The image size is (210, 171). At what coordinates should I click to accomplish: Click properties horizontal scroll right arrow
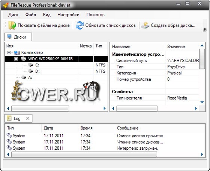pyautogui.click(x=196, y=109)
